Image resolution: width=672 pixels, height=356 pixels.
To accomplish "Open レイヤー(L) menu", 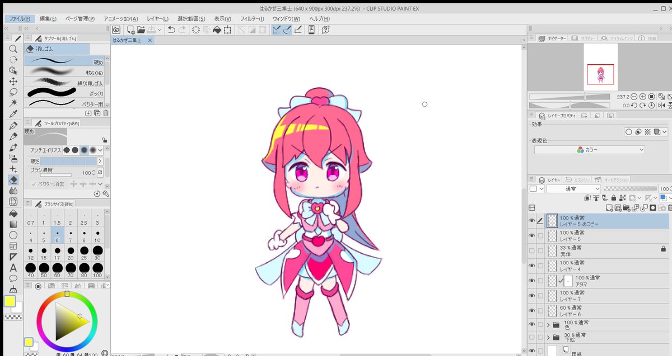I will (x=157, y=18).
